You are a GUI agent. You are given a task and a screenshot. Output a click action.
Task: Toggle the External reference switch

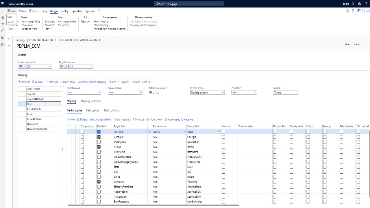152,93
